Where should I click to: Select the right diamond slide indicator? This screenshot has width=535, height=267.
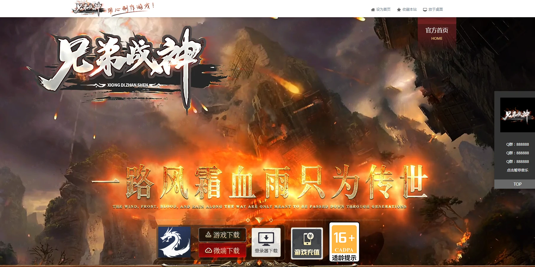(270, 220)
